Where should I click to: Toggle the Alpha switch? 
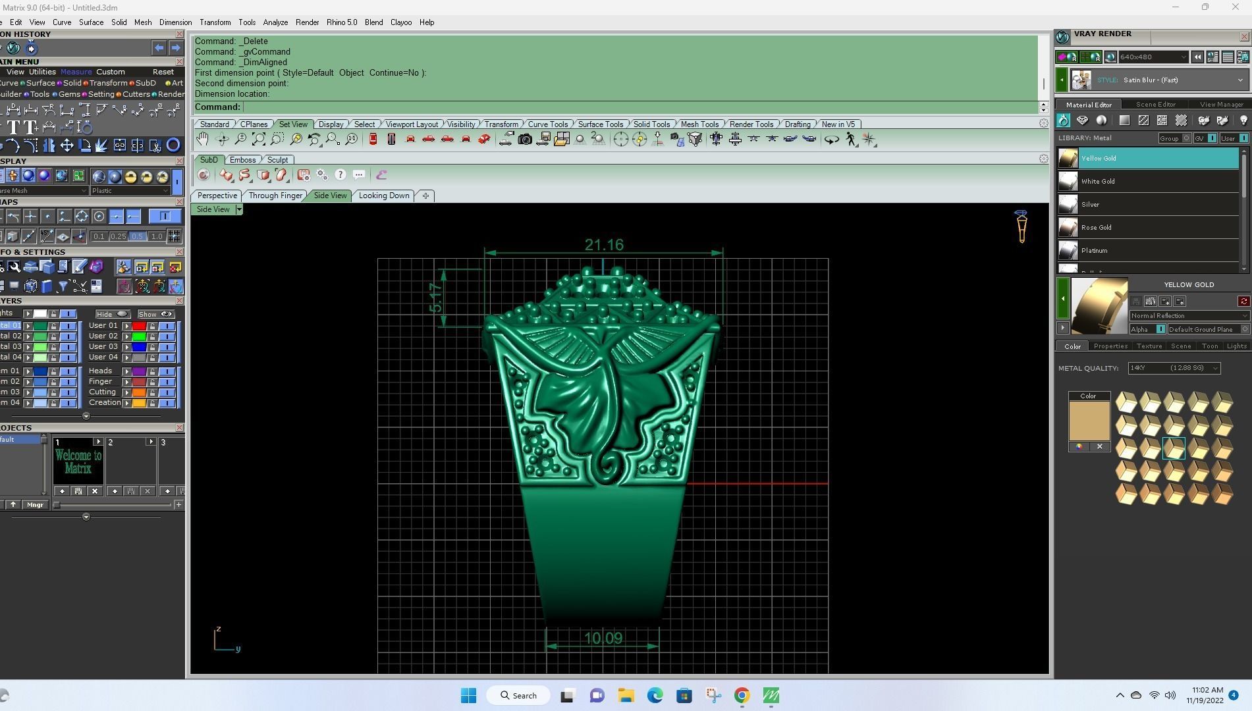(x=1160, y=329)
